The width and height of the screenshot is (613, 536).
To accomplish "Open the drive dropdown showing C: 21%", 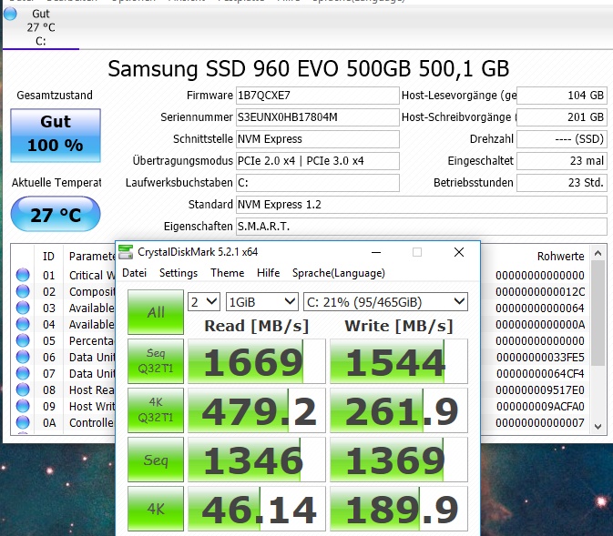I will pos(385,302).
